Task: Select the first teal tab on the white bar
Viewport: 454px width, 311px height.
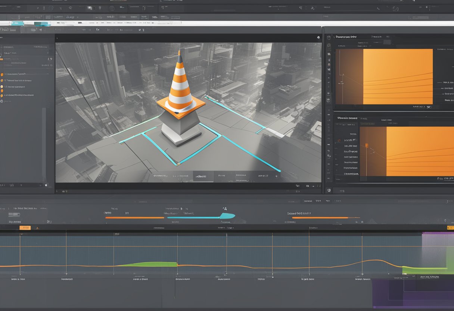Action: pyautogui.click(x=17, y=23)
